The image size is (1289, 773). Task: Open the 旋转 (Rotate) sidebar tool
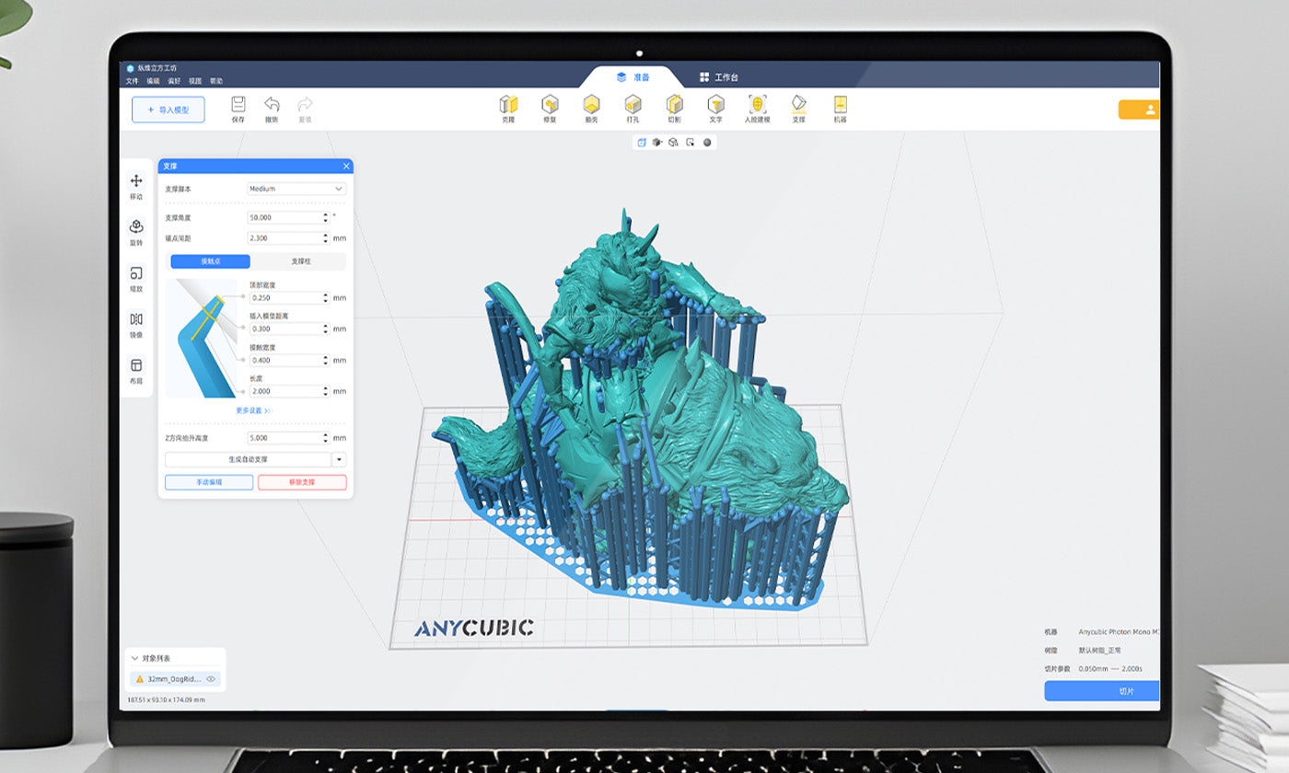(x=136, y=225)
